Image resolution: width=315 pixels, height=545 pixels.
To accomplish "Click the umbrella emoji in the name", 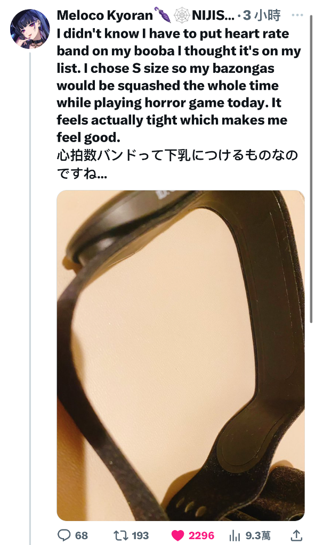I will [163, 15].
